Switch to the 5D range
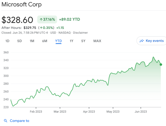Screen dimensions: 166x126 coord(20,41)
